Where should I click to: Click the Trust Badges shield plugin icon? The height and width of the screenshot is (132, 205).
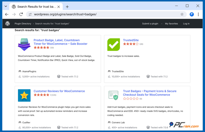point(114,95)
